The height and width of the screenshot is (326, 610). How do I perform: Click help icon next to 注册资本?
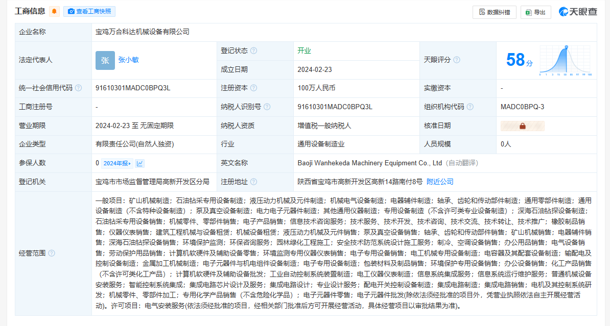click(x=253, y=88)
